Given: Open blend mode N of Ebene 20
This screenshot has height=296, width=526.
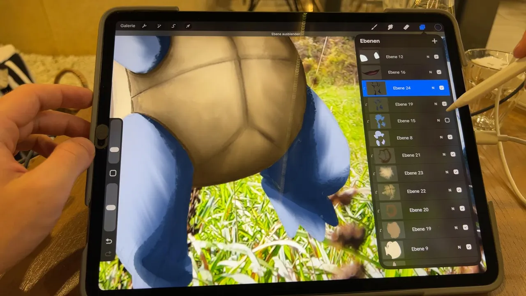Looking at the screenshot, I should click(x=453, y=209).
